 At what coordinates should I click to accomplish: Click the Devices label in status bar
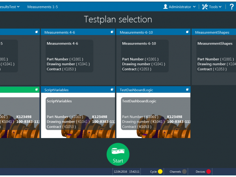point(200,171)
